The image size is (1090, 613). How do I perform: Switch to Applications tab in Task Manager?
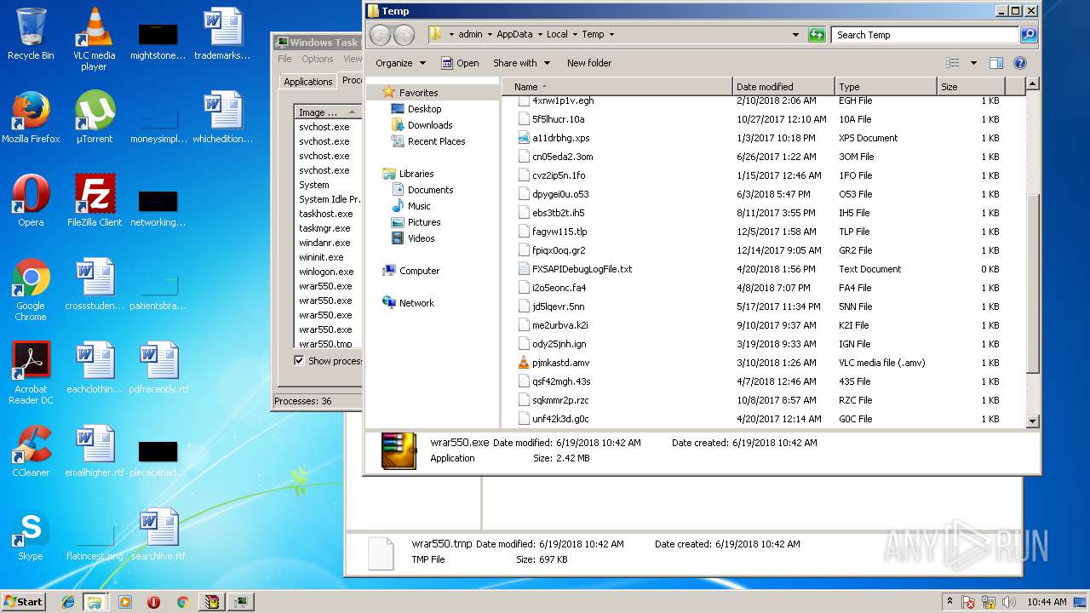pos(307,82)
